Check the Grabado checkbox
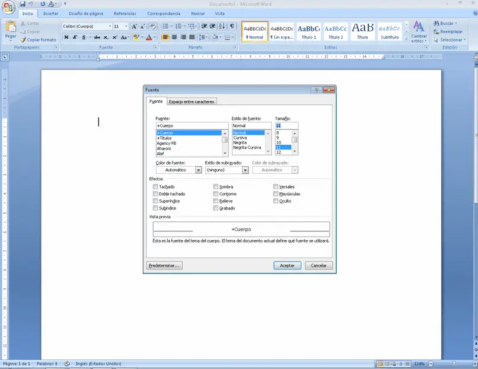478x369 pixels. click(215, 208)
